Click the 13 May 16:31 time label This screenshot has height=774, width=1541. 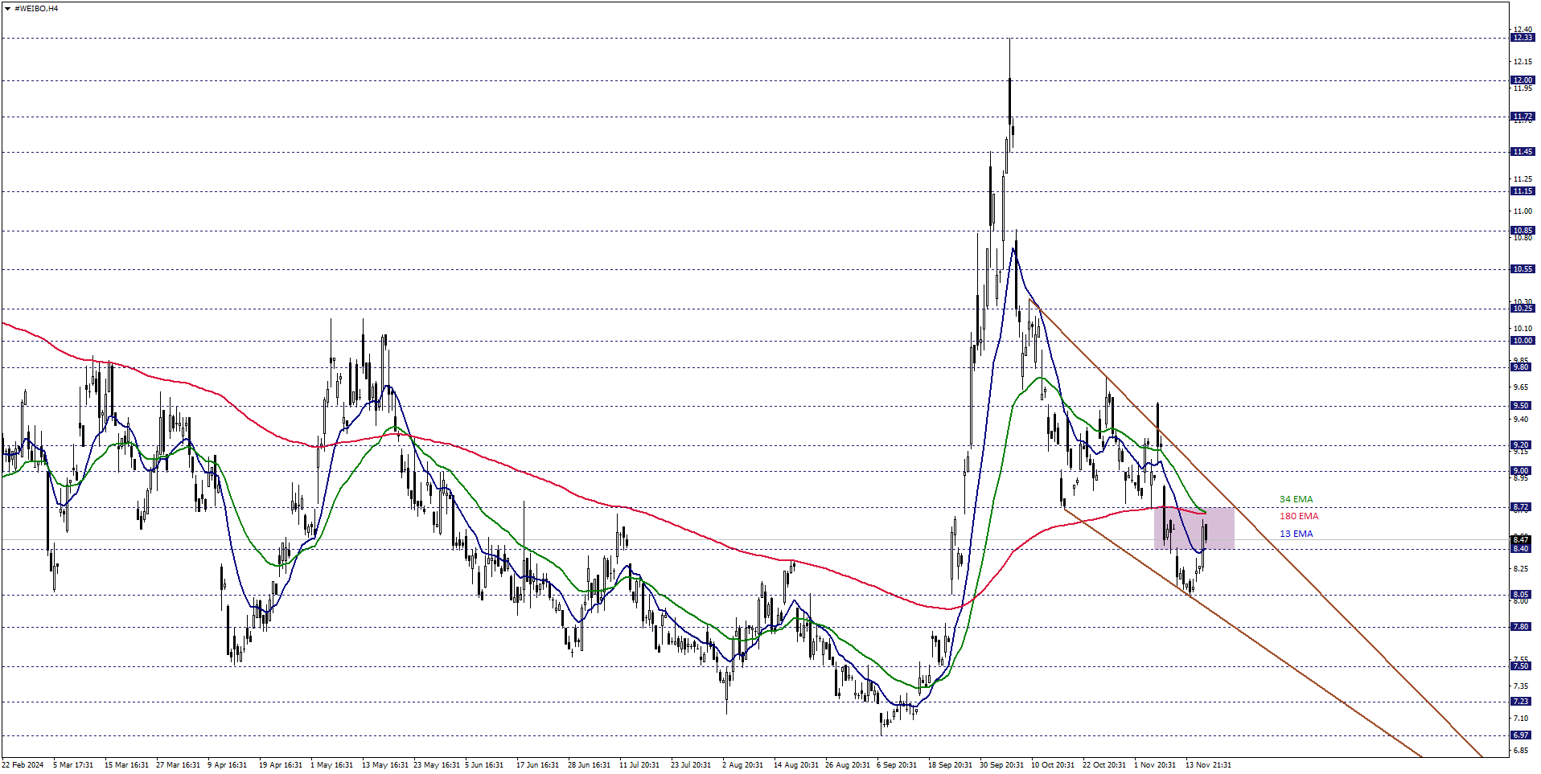click(385, 765)
